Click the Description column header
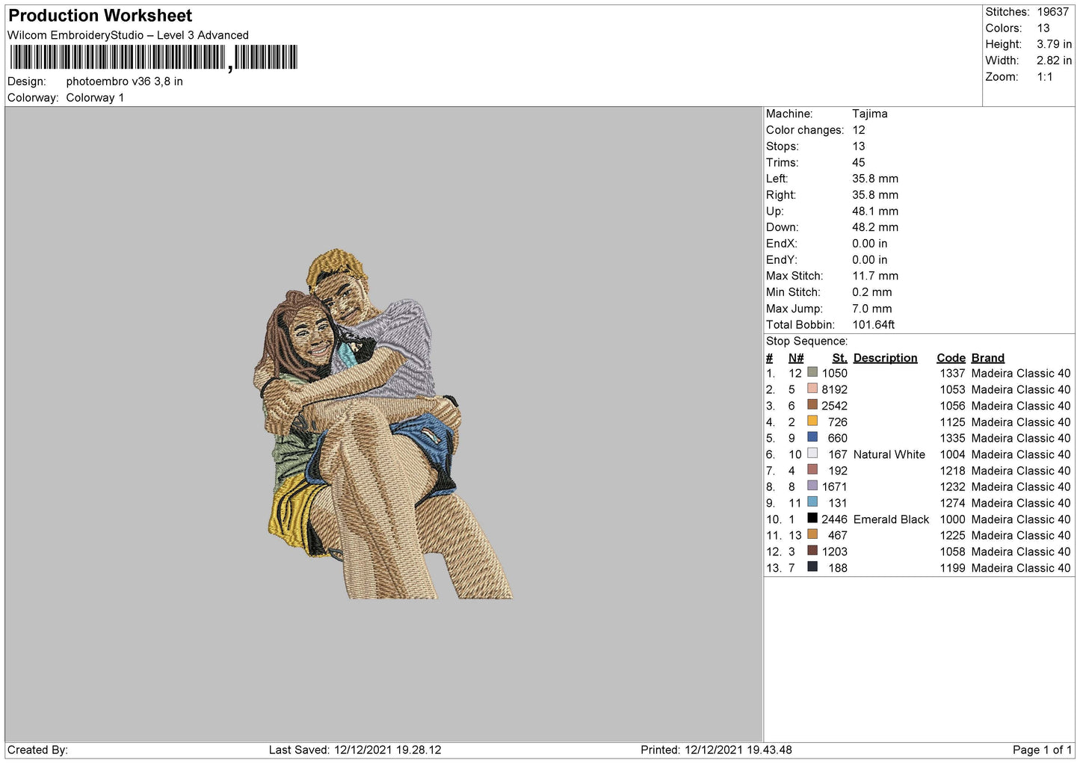1080x763 pixels. [x=885, y=358]
